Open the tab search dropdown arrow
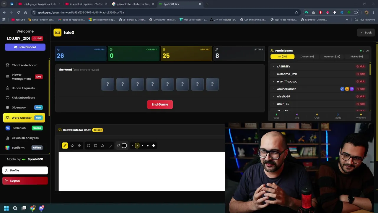This screenshot has width=378, height=213. coord(4,4)
